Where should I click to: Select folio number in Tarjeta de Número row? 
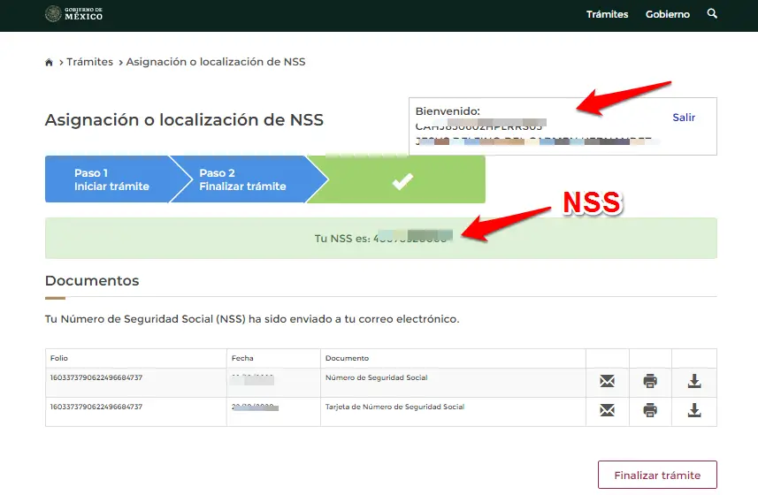96,407
